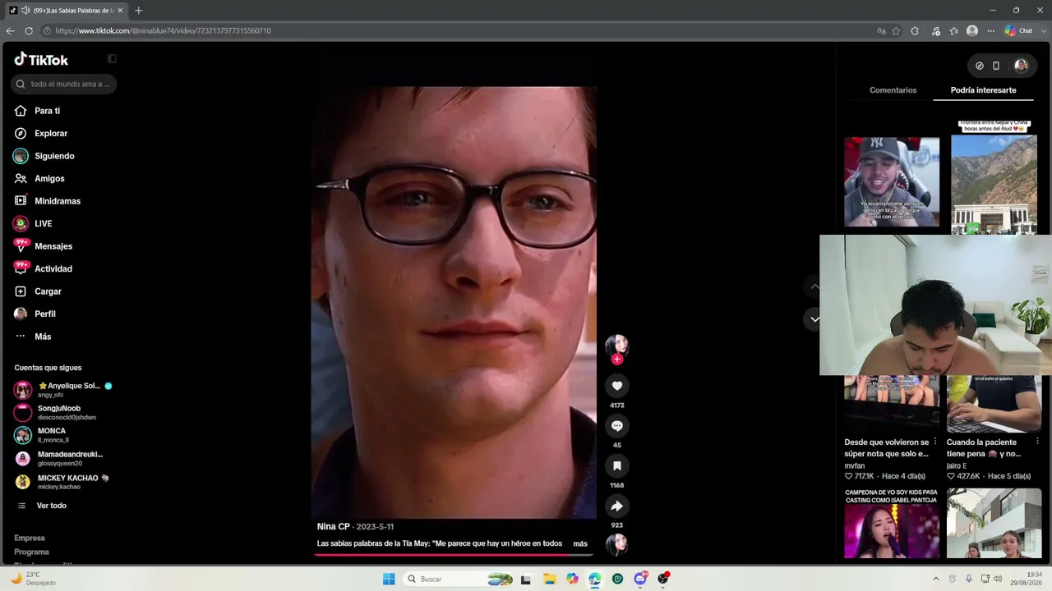Open the TikTok coins icon

(979, 66)
